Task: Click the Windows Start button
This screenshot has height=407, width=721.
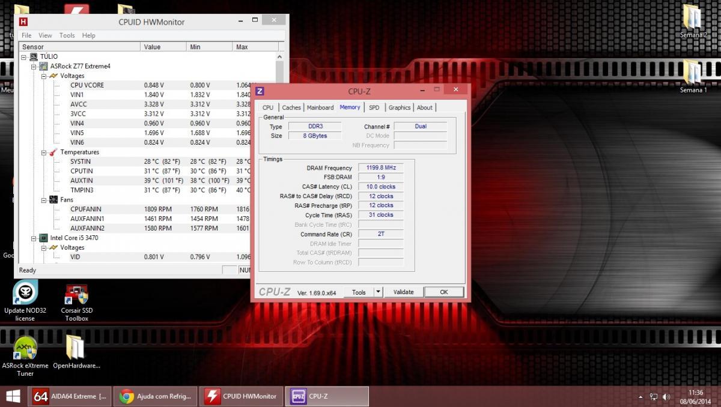Action: click(x=13, y=396)
